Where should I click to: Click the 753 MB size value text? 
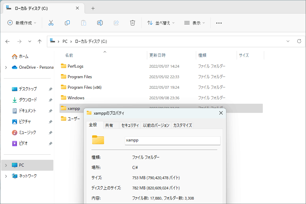pyautogui.click(x=156, y=178)
